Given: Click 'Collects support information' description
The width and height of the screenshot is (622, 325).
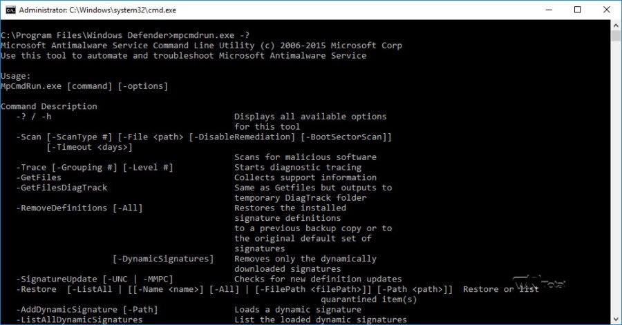Looking at the screenshot, I should point(305,177).
